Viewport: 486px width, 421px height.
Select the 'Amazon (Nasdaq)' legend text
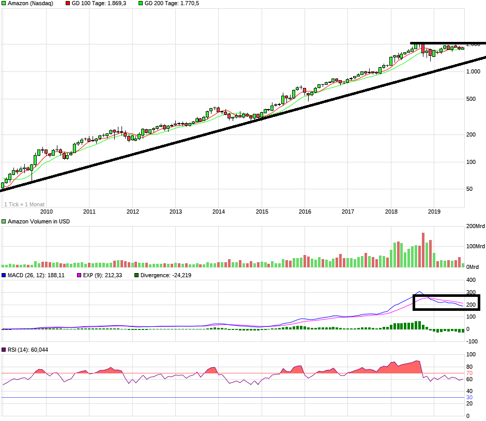click(31, 4)
